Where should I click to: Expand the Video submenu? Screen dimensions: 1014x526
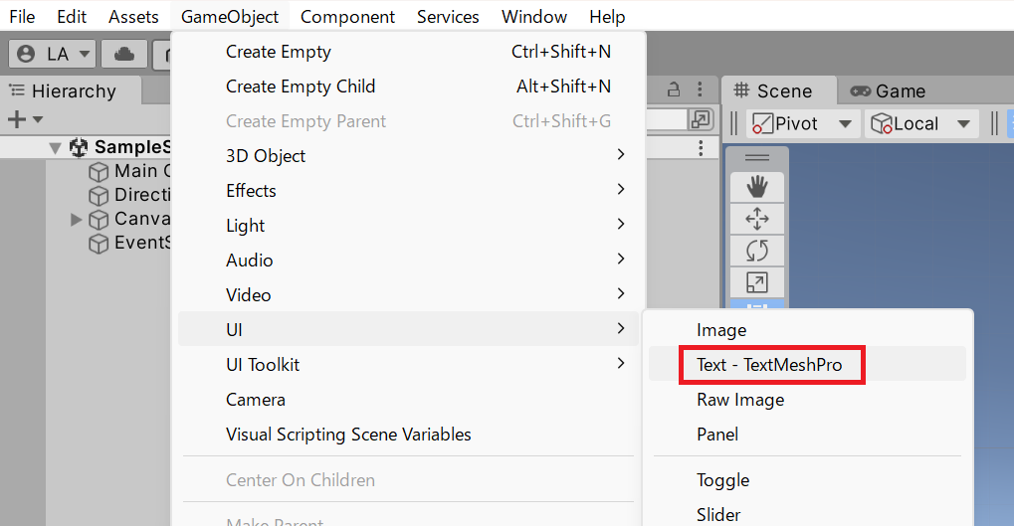[408, 295]
